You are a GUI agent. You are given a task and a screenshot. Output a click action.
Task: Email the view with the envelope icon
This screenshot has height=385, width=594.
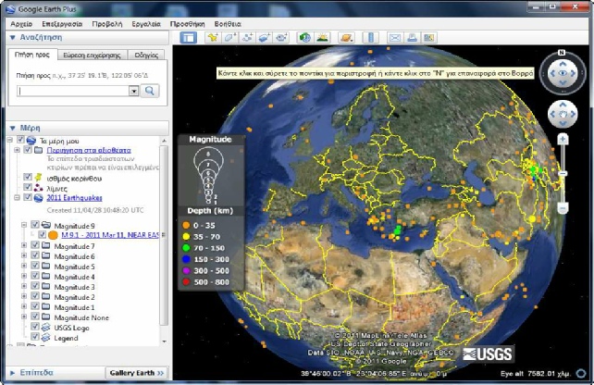click(x=395, y=38)
